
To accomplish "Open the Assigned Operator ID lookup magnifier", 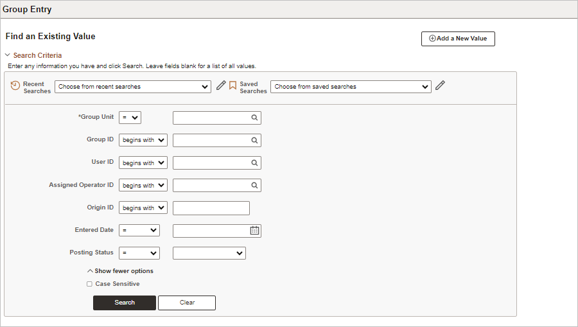I will tap(254, 186).
